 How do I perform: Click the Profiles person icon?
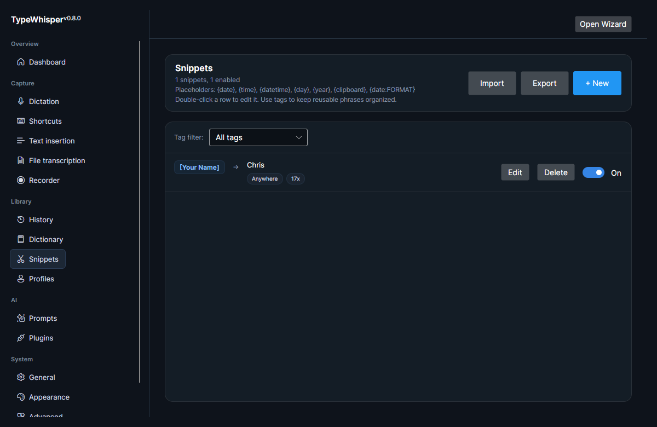21,279
